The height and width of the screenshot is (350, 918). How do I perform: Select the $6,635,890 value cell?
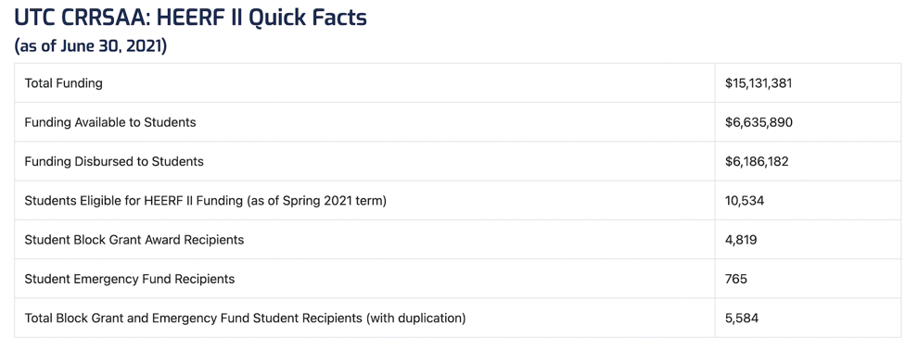tap(759, 122)
